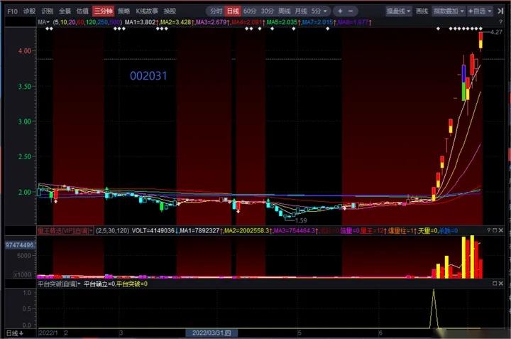This screenshot has height=339, width=511.
Task: Maximize the 平台突破 panel
Action: tap(495, 284)
